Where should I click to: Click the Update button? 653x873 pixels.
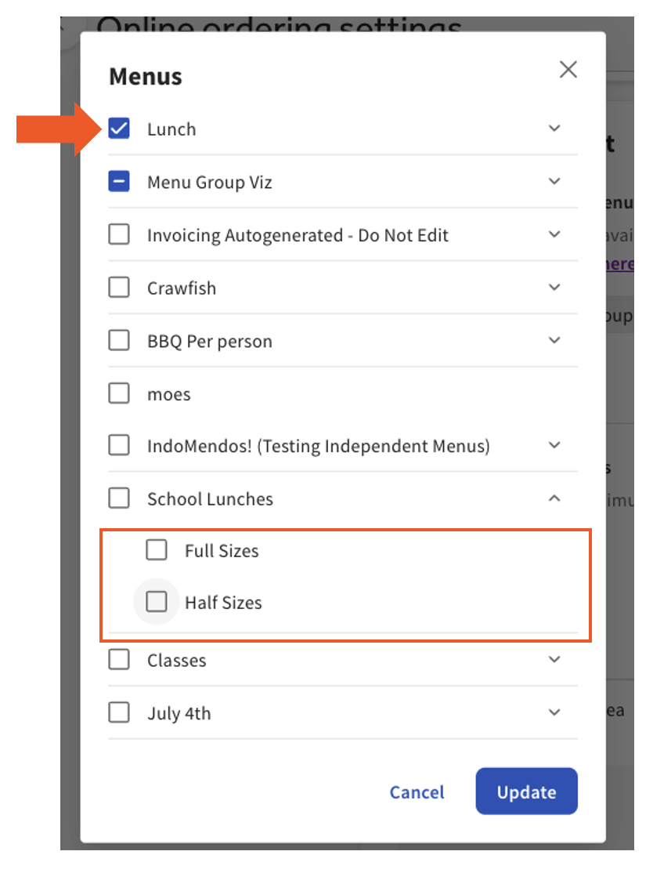pyautogui.click(x=526, y=792)
